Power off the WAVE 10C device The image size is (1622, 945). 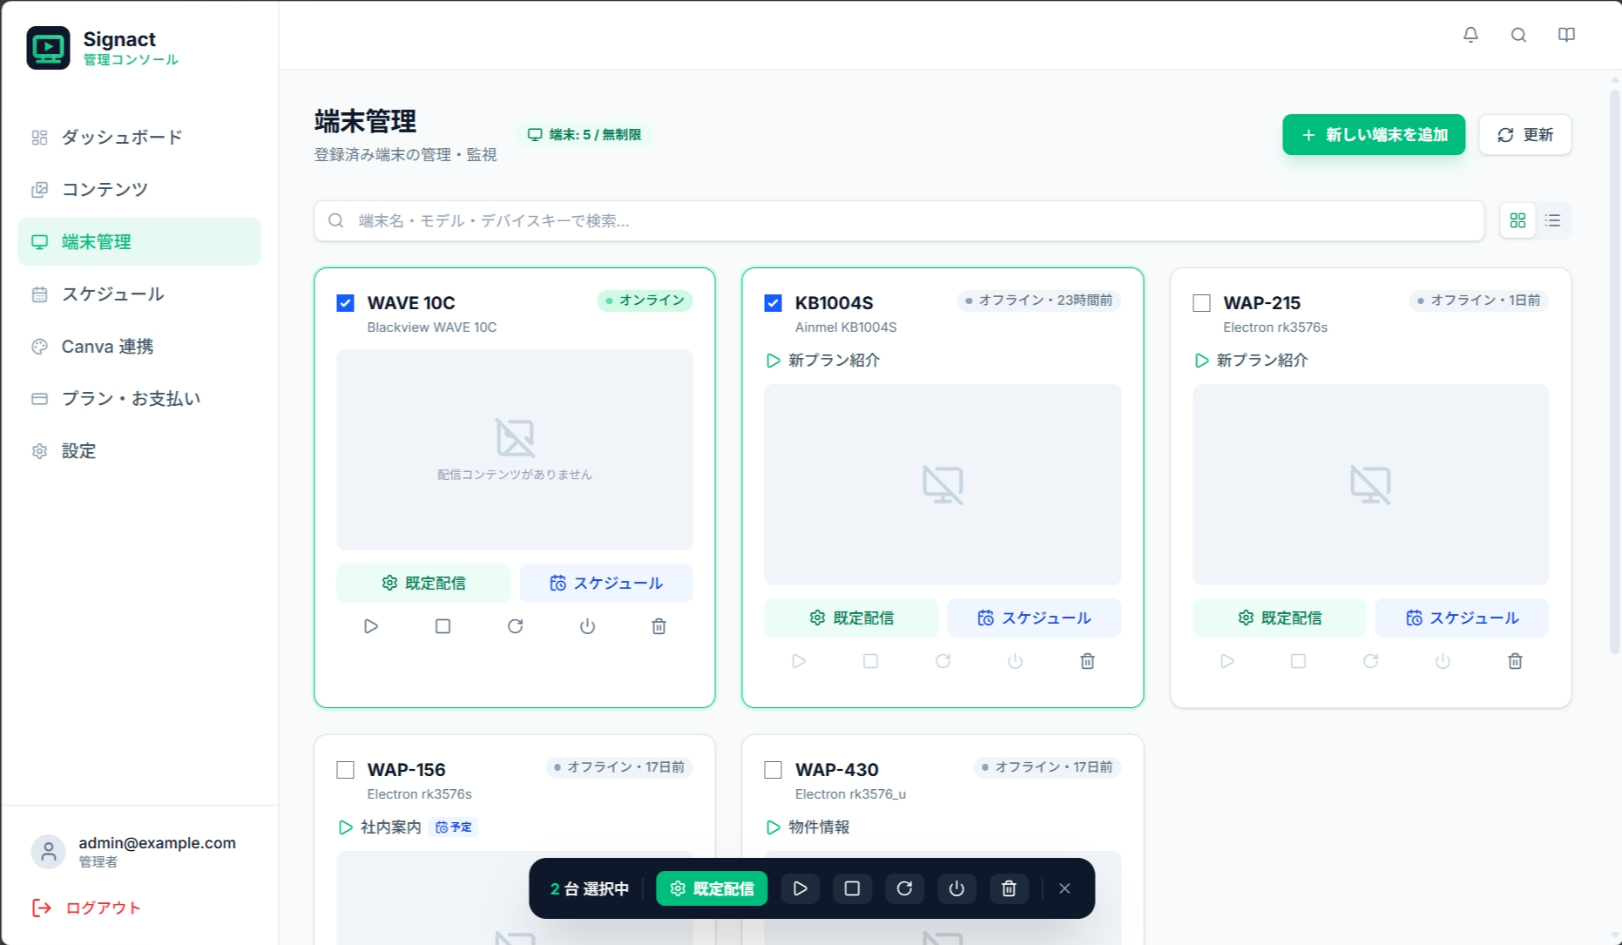pos(587,626)
